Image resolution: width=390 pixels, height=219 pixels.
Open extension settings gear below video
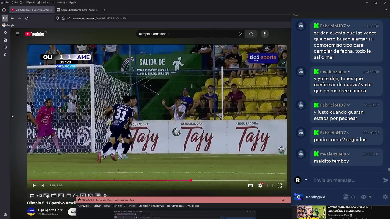(x=105, y=196)
